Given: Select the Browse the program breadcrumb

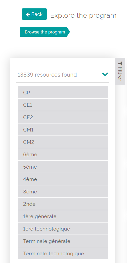Looking at the screenshot, I should (x=45, y=32).
